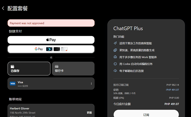
Task: Click the sparkle icon beside 适用于复杂工作的高级智能
Action: (115, 43)
